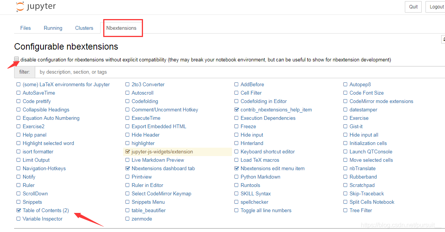Select the Navigation-Hotkeys extension
Image resolution: width=445 pixels, height=232 pixels.
[44, 169]
